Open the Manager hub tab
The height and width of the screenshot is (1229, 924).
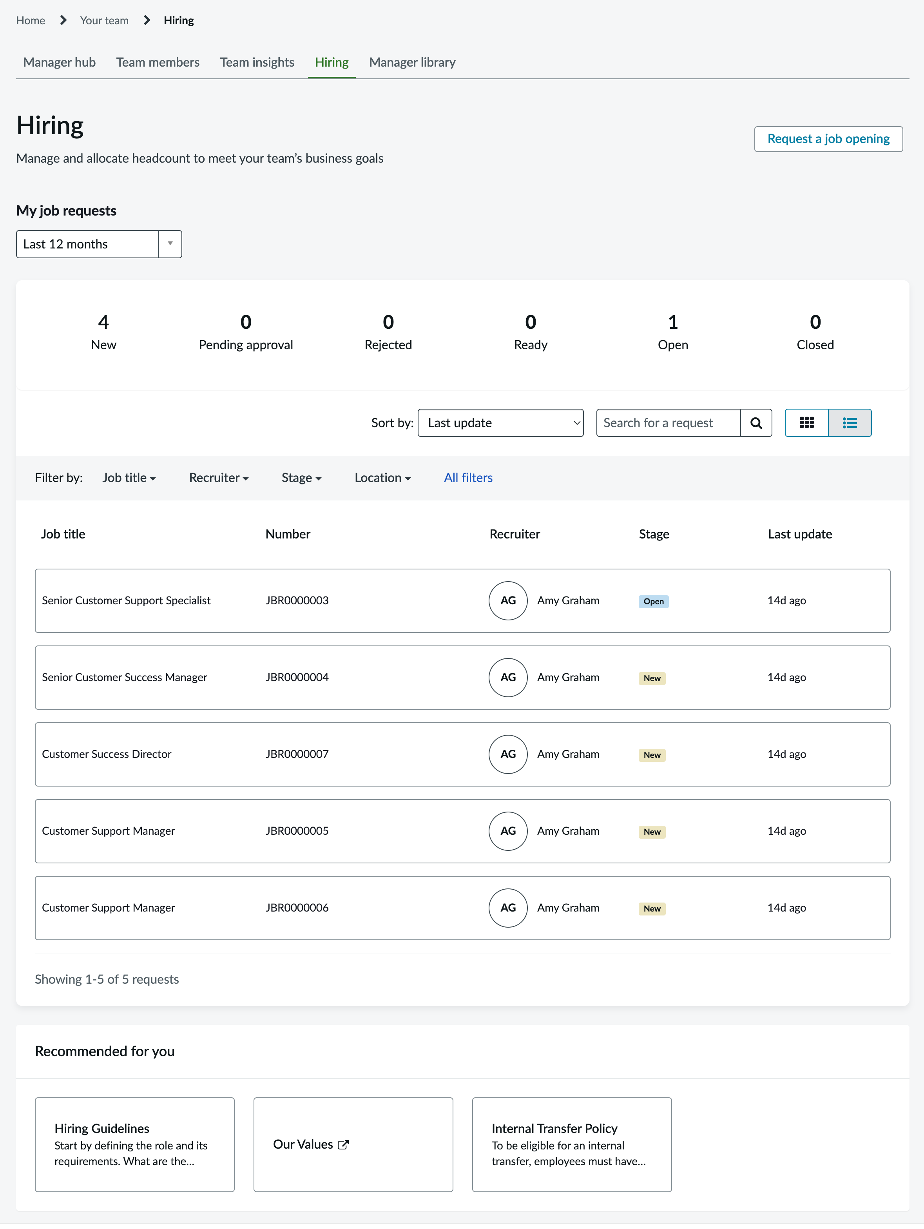click(60, 62)
